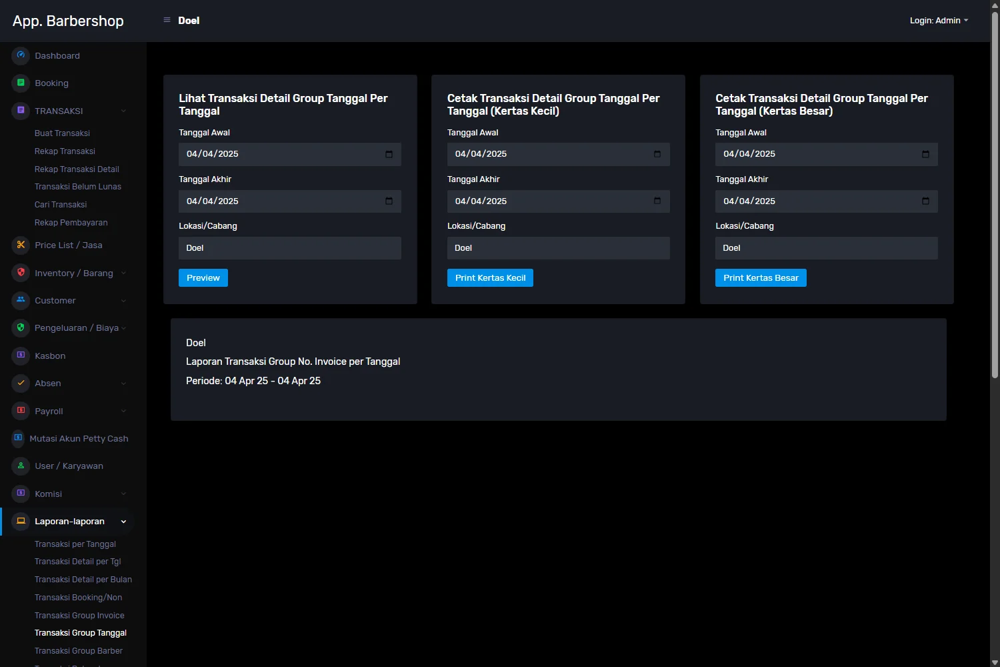The width and height of the screenshot is (1000, 667).
Task: Click the Customer people icon
Action: click(x=21, y=300)
